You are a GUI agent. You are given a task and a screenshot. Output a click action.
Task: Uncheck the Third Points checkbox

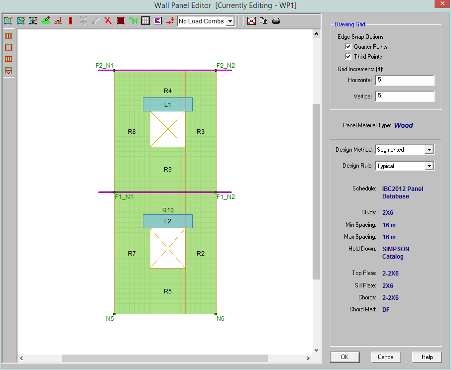348,56
